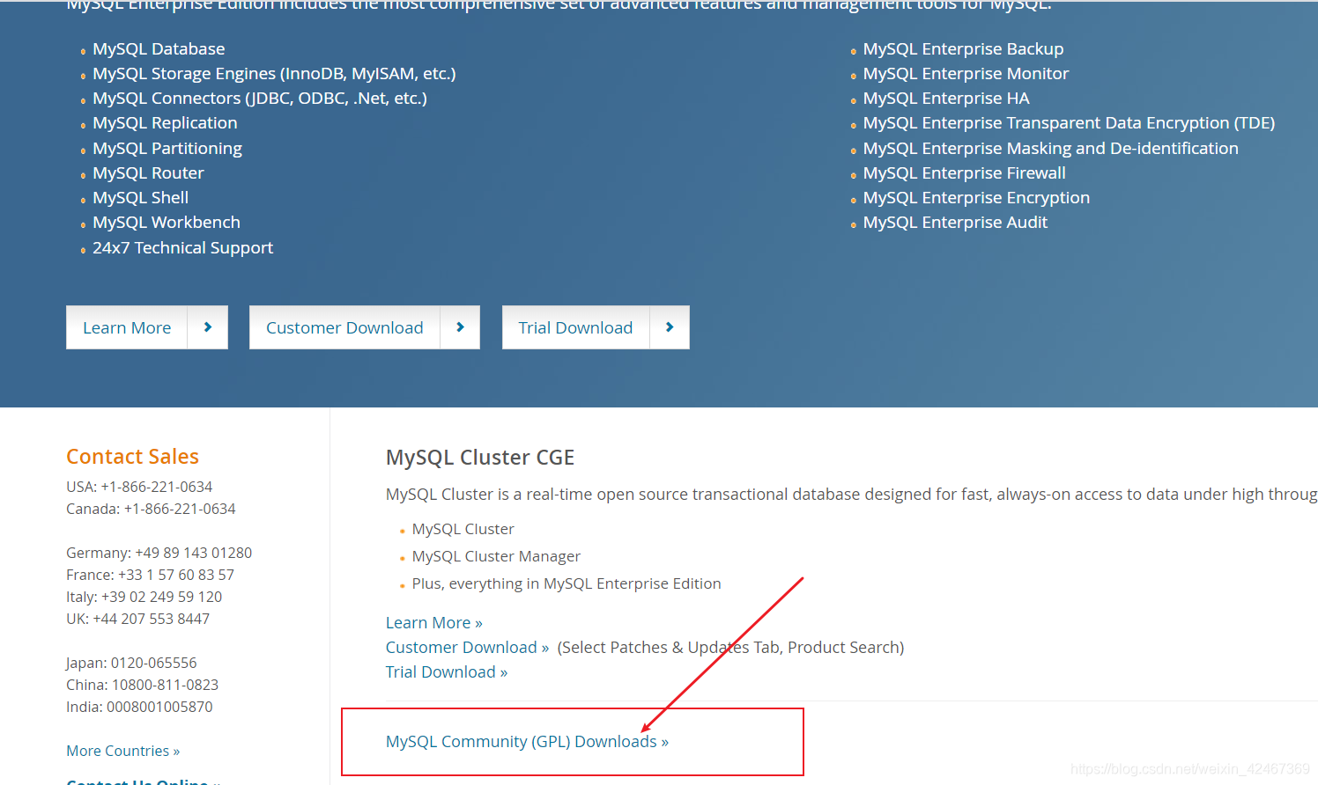Click the MySQL Cluster bullet item

(463, 529)
